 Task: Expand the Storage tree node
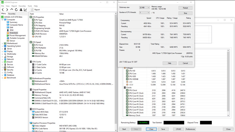click(x=2, y=57)
